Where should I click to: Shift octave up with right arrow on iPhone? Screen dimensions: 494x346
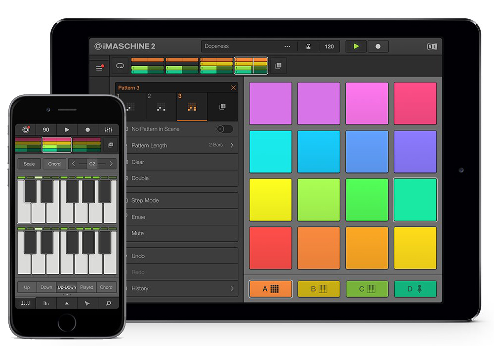(111, 164)
